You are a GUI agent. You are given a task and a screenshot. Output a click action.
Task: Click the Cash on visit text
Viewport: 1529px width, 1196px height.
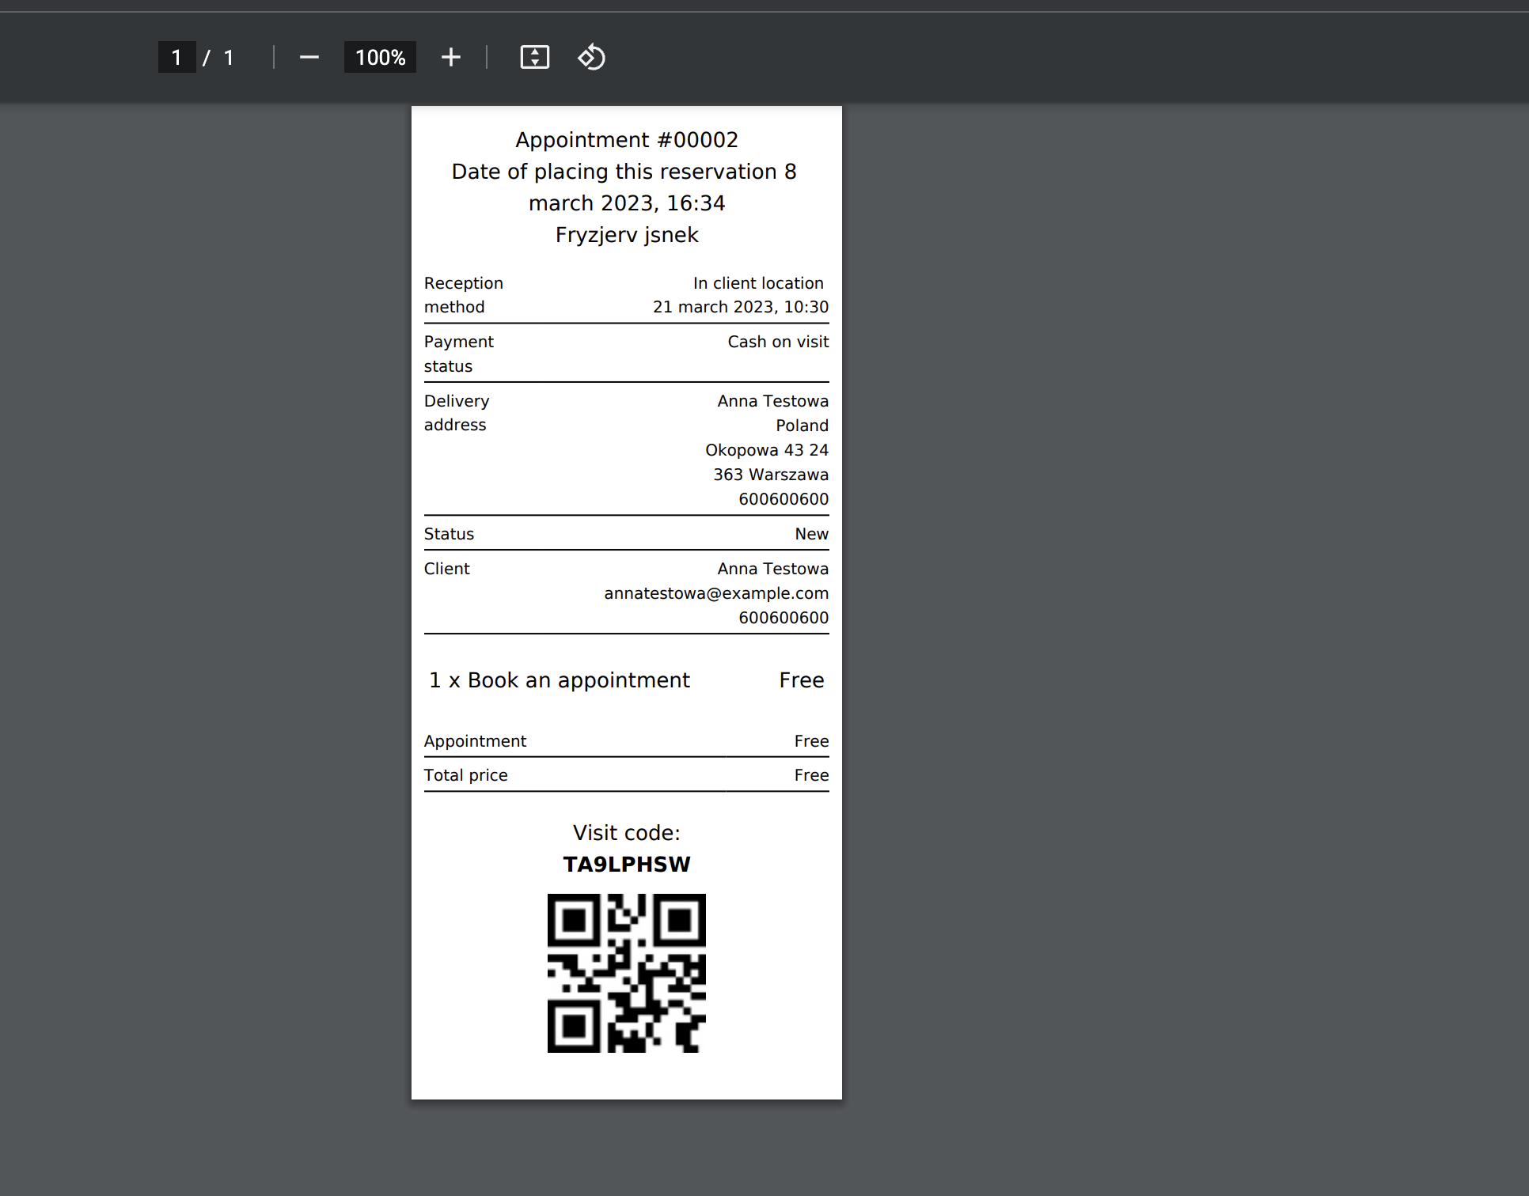point(777,342)
